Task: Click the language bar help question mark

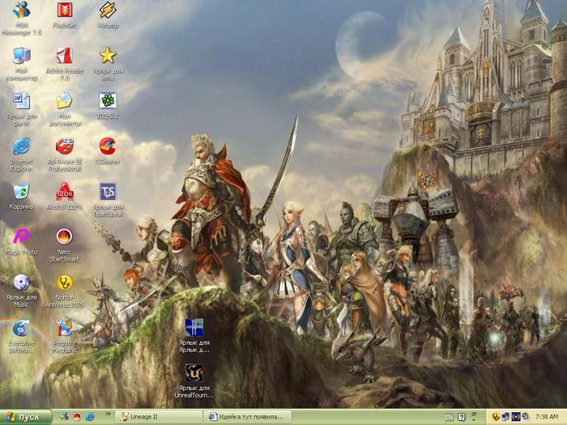Action: click(x=462, y=417)
